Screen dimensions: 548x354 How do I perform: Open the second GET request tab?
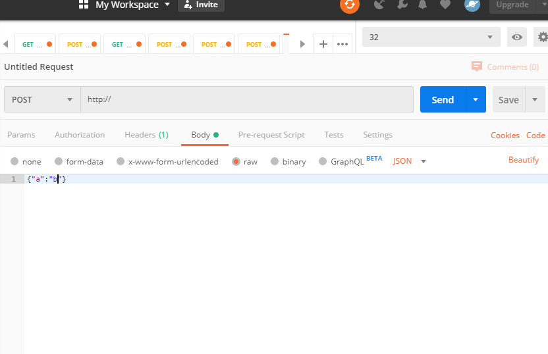(x=124, y=44)
